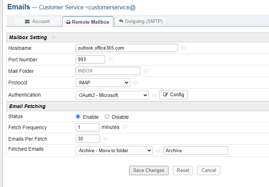Expand the Fetched Emails action dropdown
Screen dimensions: 269x187
point(114,150)
